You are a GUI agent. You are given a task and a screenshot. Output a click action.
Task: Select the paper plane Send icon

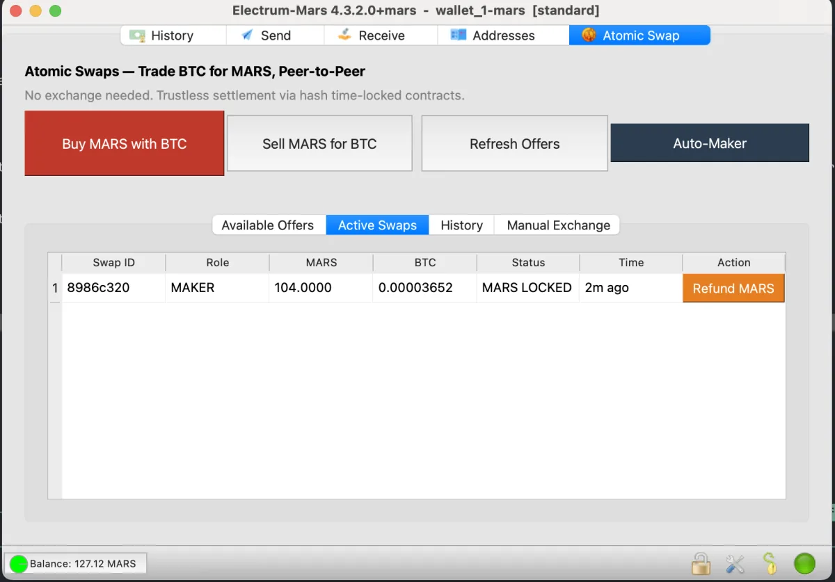246,35
